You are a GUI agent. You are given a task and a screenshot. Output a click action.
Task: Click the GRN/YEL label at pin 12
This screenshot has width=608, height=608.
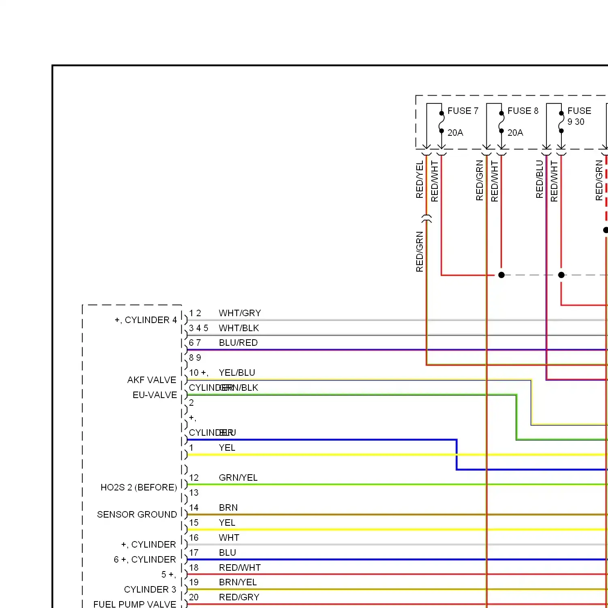click(x=238, y=477)
